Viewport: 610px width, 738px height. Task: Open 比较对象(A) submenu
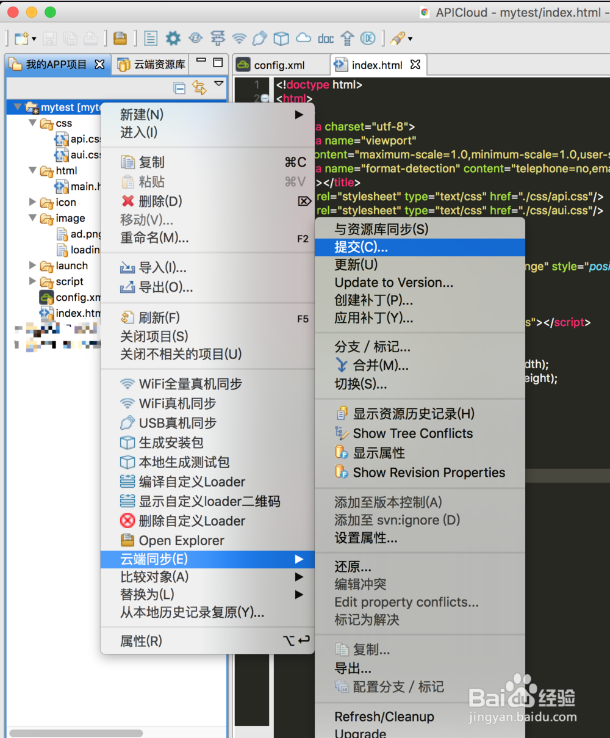pos(207,577)
